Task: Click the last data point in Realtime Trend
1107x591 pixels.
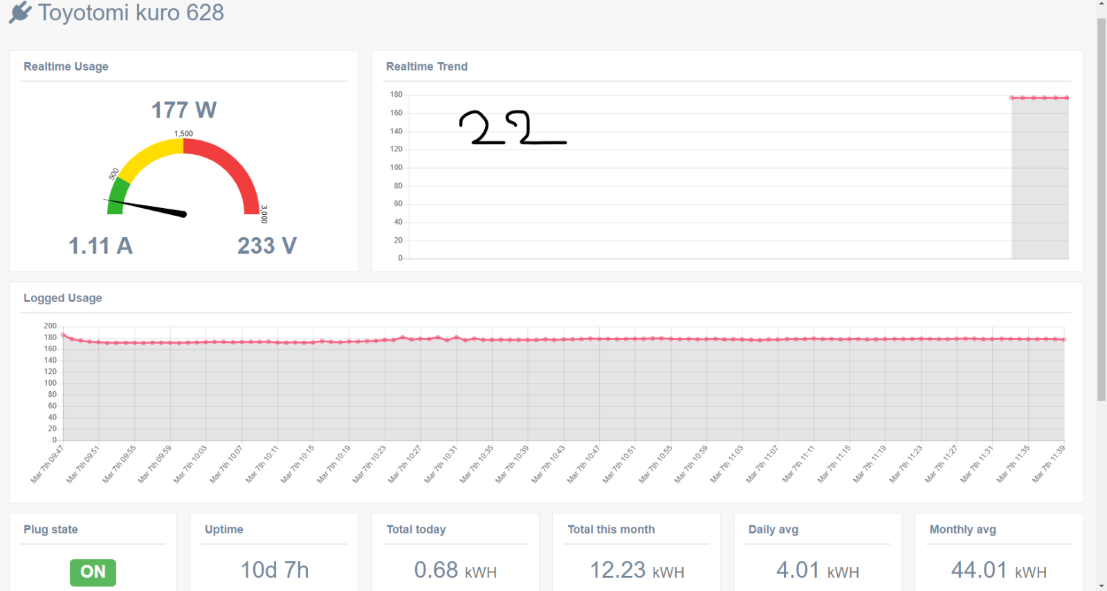Action: (1067, 98)
